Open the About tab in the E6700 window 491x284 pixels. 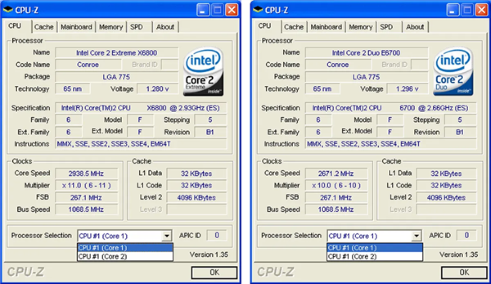[415, 27]
